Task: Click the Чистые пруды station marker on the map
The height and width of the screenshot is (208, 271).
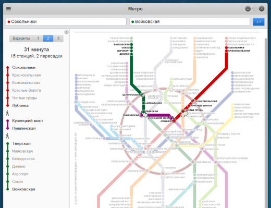Action: point(183,111)
